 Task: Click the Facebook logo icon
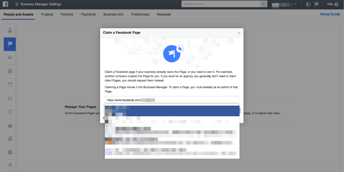(x=6, y=4)
